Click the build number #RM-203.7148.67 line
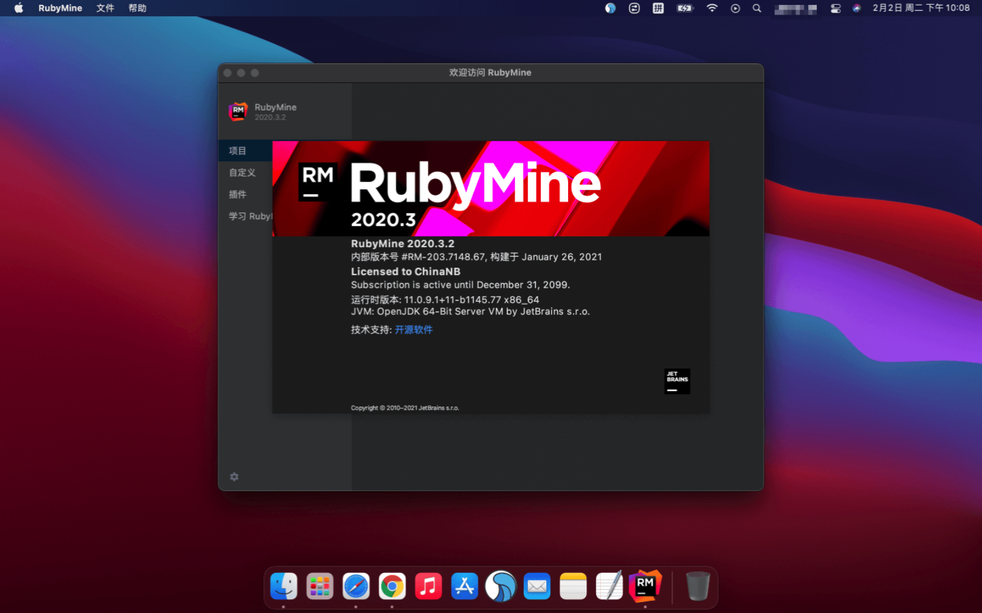 (x=476, y=257)
